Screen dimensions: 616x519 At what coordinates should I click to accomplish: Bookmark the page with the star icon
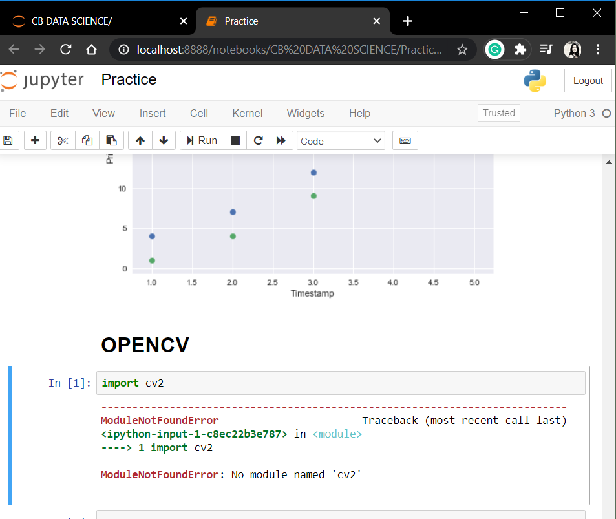pyautogui.click(x=461, y=49)
